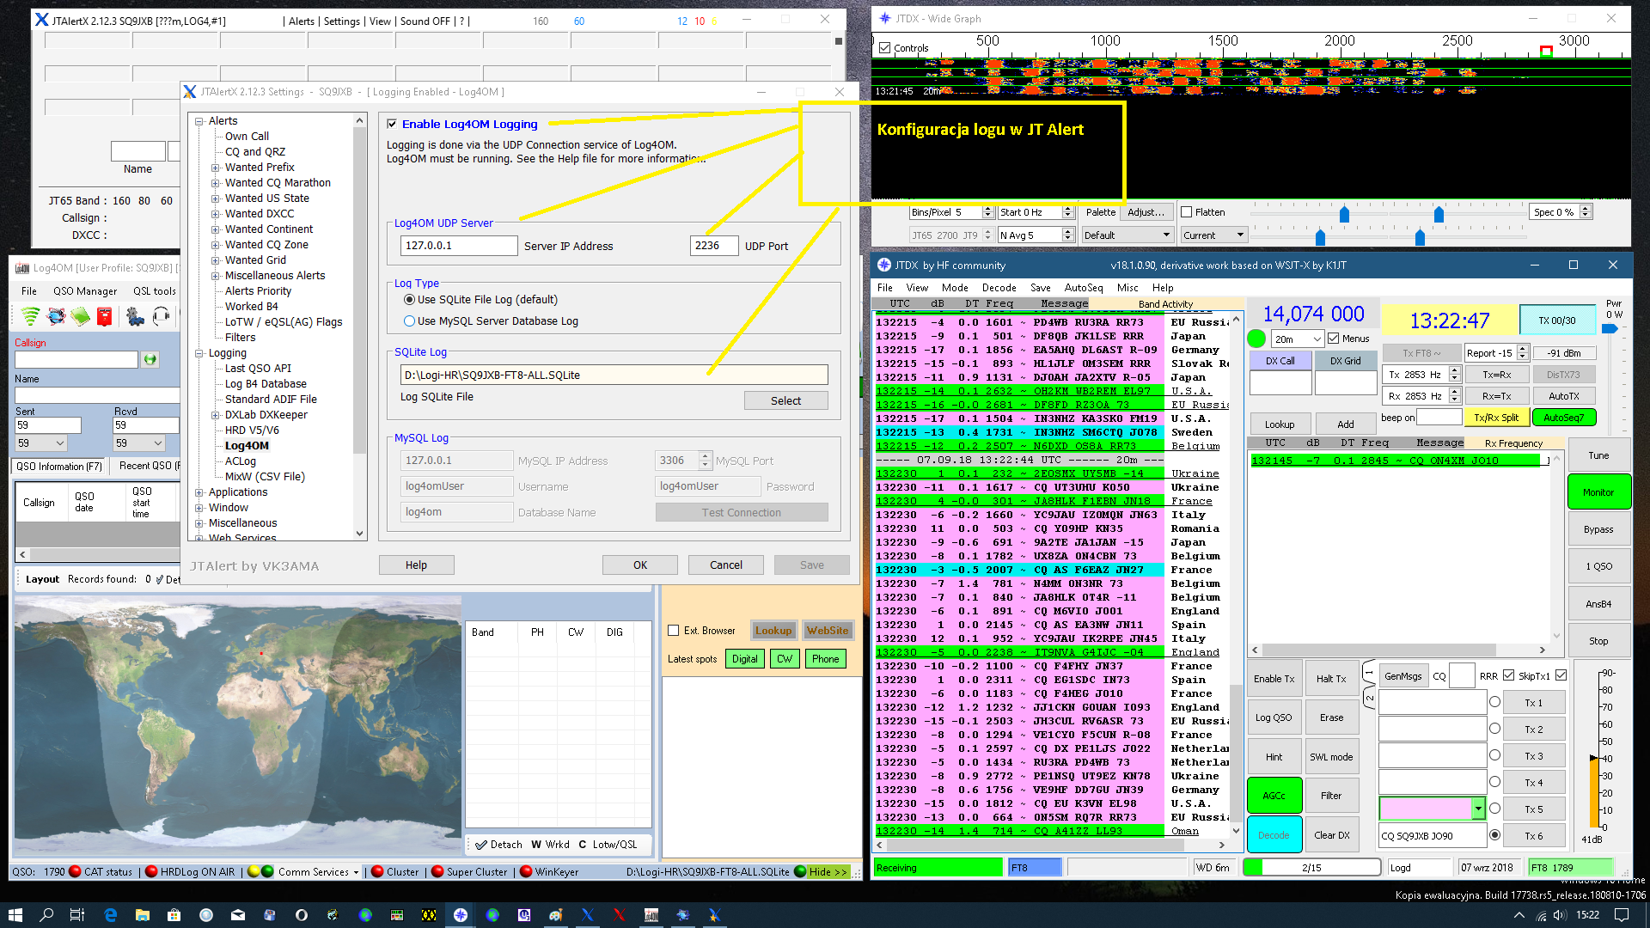Click the headset icon in Log4OM toolbar
This screenshot has width=1650, height=928.
161,317
